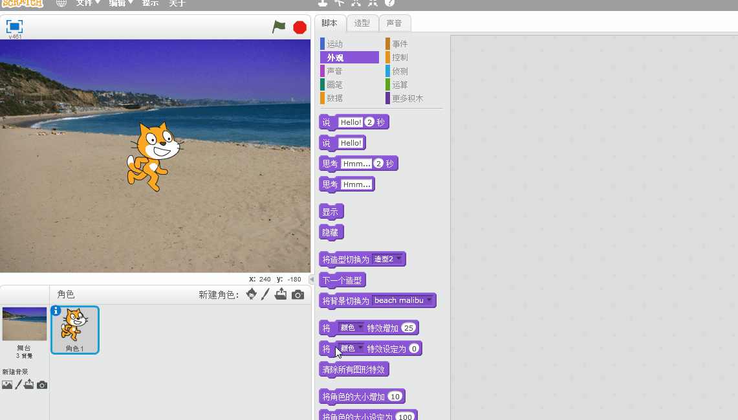Open the 提示 menu

tap(150, 3)
